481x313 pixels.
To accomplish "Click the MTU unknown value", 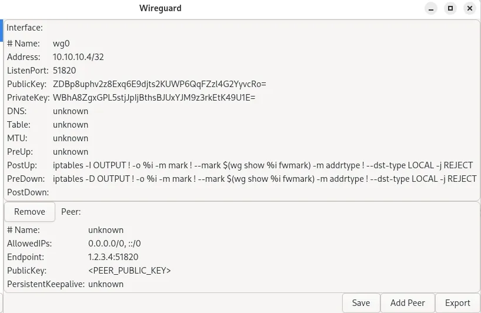I will tap(71, 138).
